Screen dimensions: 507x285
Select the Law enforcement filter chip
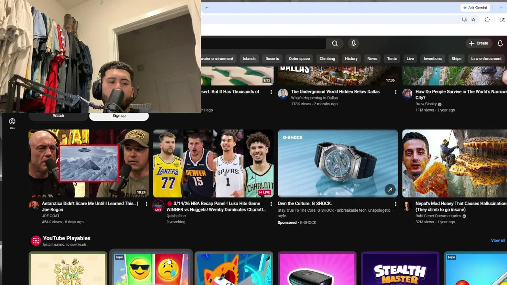pyautogui.click(x=486, y=59)
